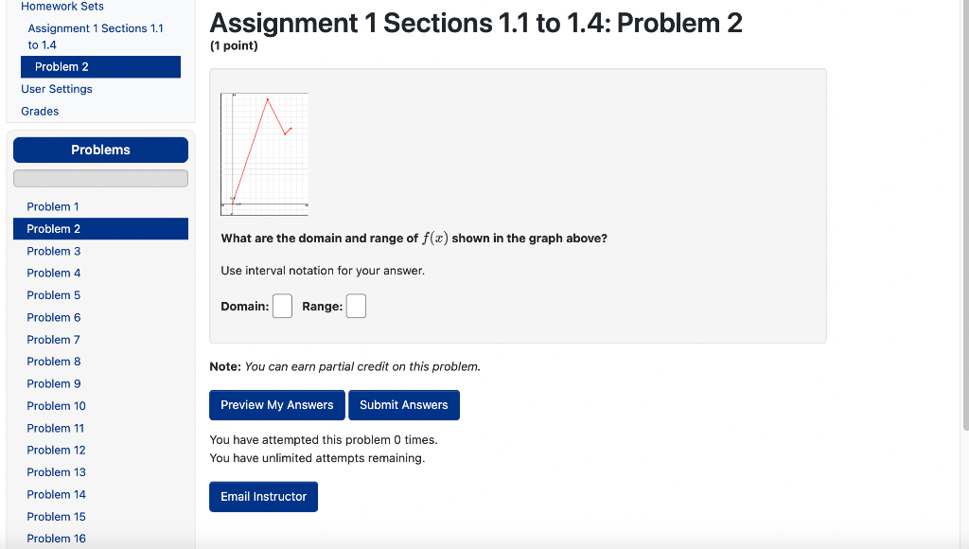The image size is (969, 549).
Task: Click the Email Instructor button
Action: (263, 496)
